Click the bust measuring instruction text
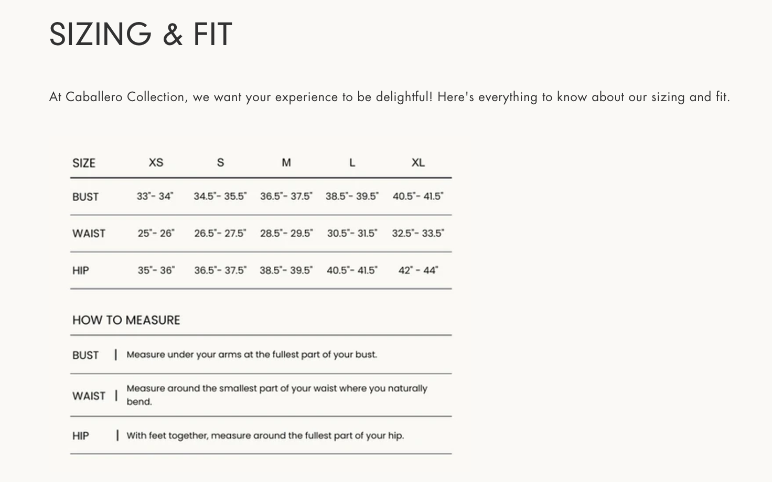This screenshot has height=482, width=772. 252,355
